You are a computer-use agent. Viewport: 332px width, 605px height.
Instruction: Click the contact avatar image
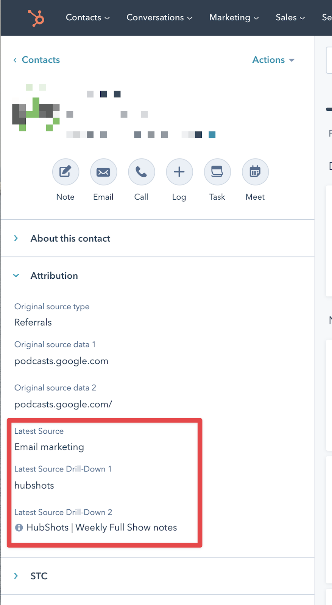[36, 108]
